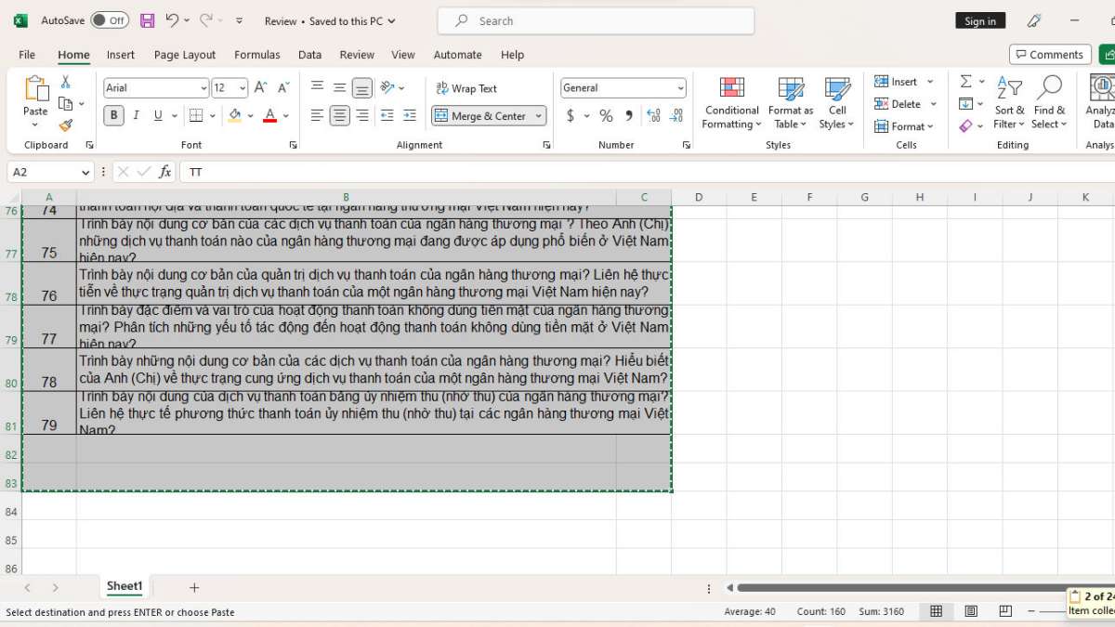Switch to Normal view in status bar
The width and height of the screenshot is (1115, 627).
937,611
